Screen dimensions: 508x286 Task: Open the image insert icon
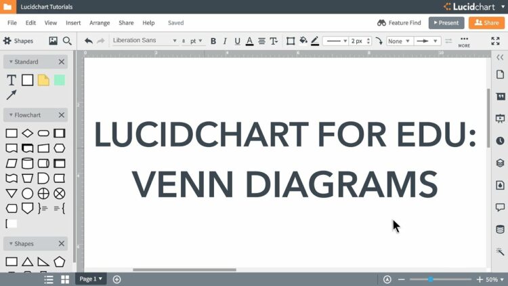tap(53, 41)
